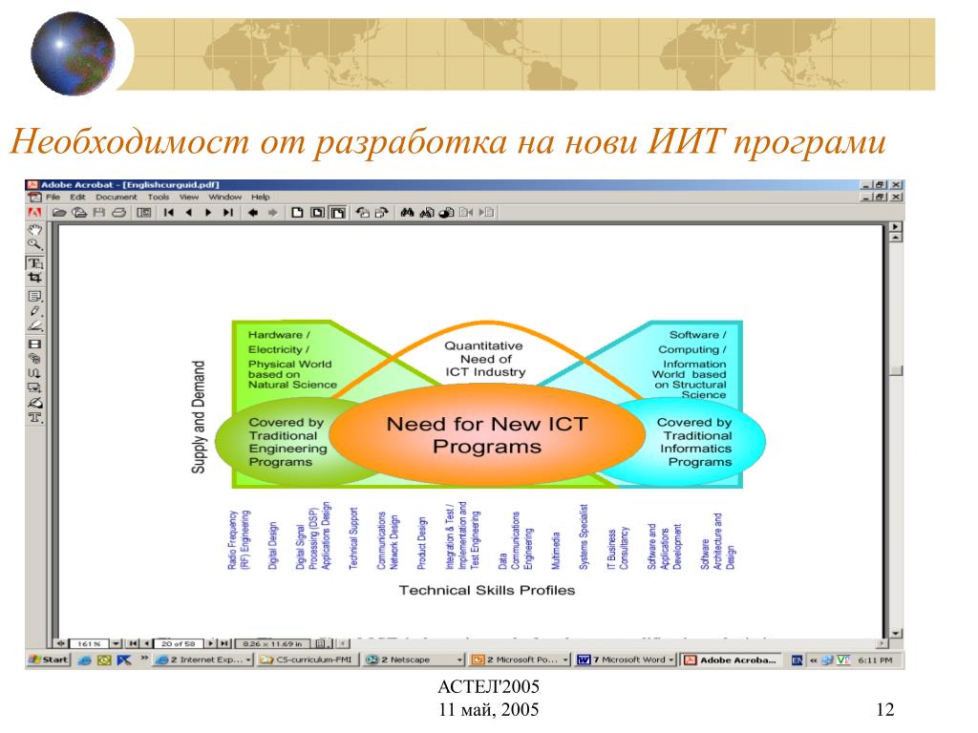Screen dimensions: 978x733
Task: Select Fit in Window view icon
Action: click(x=317, y=213)
